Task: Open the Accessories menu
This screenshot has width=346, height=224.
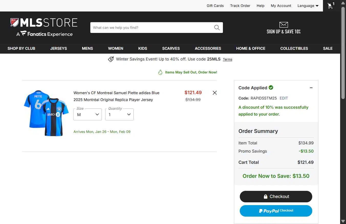Action: pos(208,48)
